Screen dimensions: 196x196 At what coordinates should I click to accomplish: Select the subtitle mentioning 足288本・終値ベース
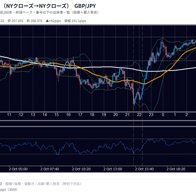[x=50, y=12]
